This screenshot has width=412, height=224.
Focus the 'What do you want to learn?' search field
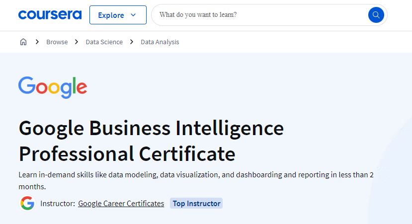(x=259, y=15)
